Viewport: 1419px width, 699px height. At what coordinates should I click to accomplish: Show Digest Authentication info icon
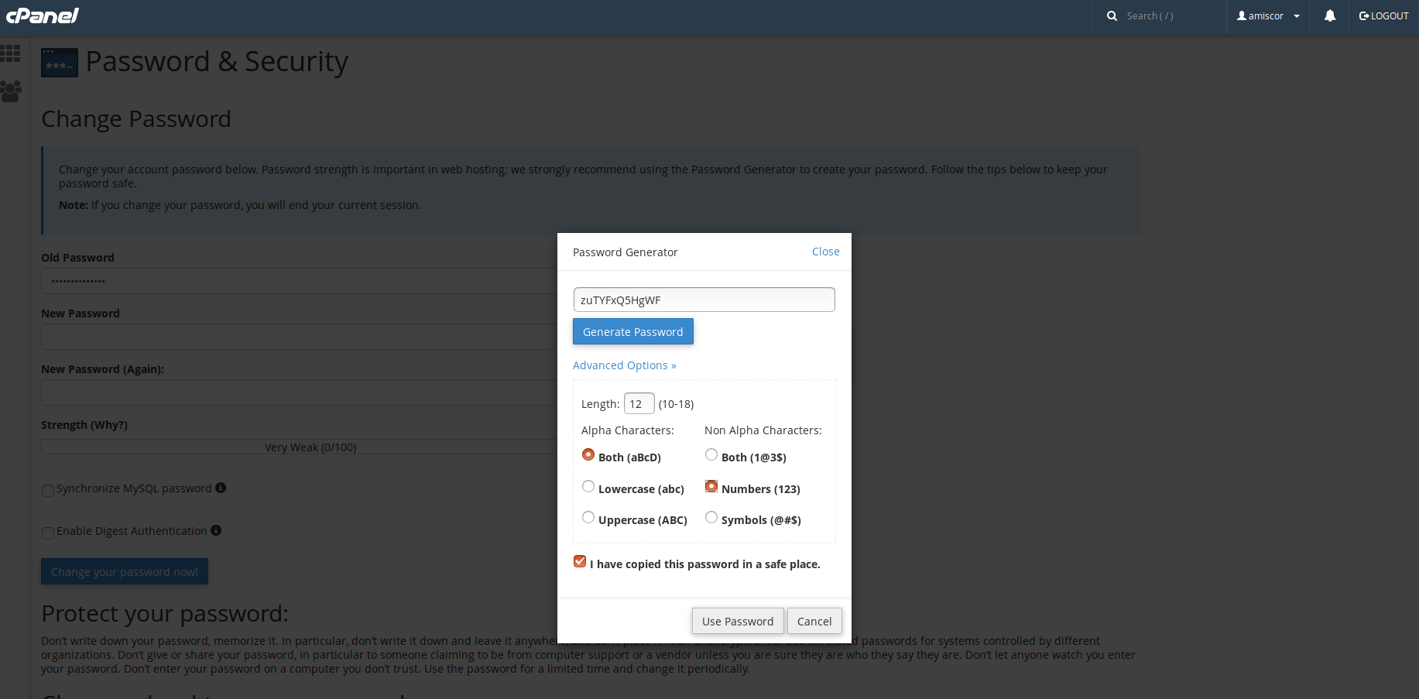216,530
